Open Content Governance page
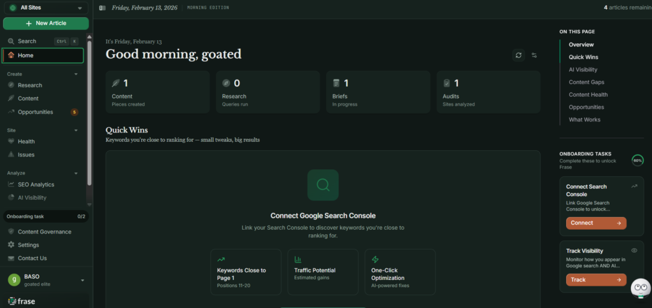652x308 pixels. coord(44,232)
